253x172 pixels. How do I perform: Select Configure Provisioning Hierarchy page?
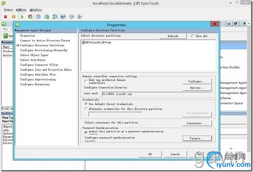click(44, 50)
